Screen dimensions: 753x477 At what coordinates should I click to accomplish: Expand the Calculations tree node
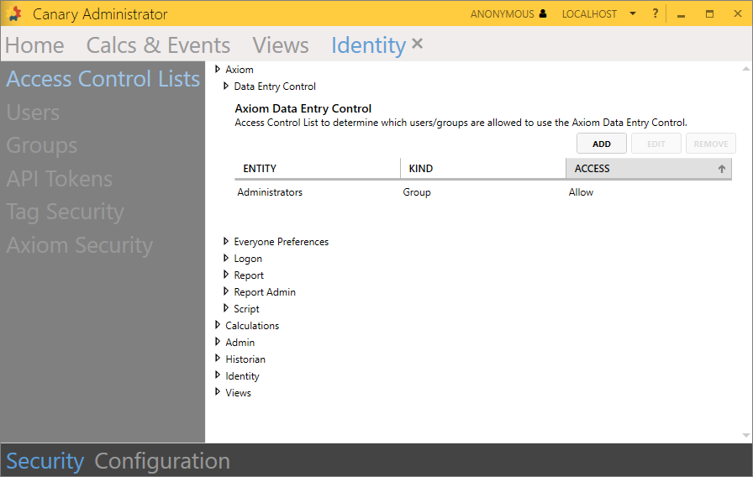218,326
